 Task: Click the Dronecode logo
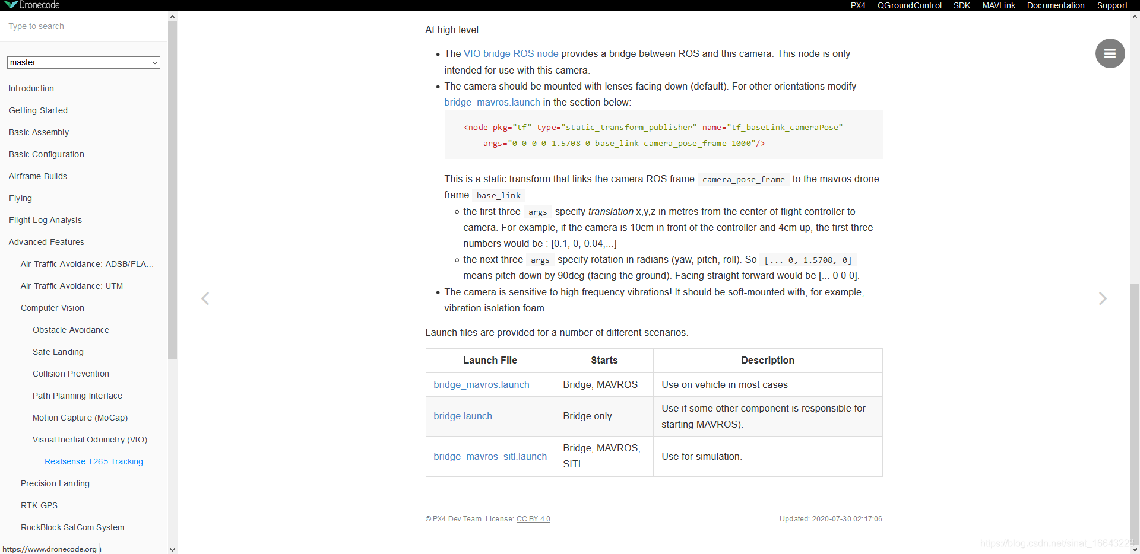click(31, 5)
